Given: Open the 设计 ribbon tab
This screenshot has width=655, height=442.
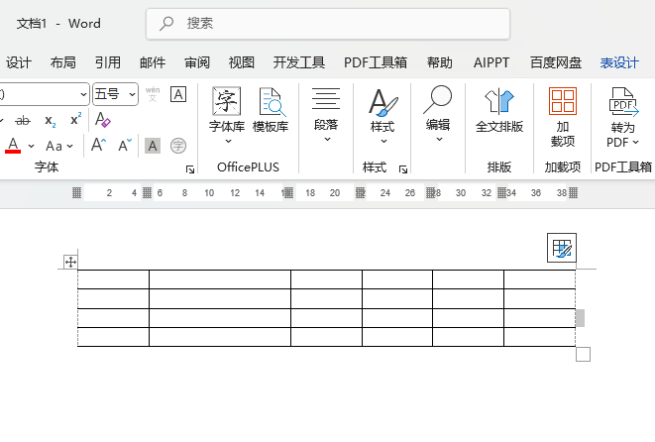Looking at the screenshot, I should (19, 62).
